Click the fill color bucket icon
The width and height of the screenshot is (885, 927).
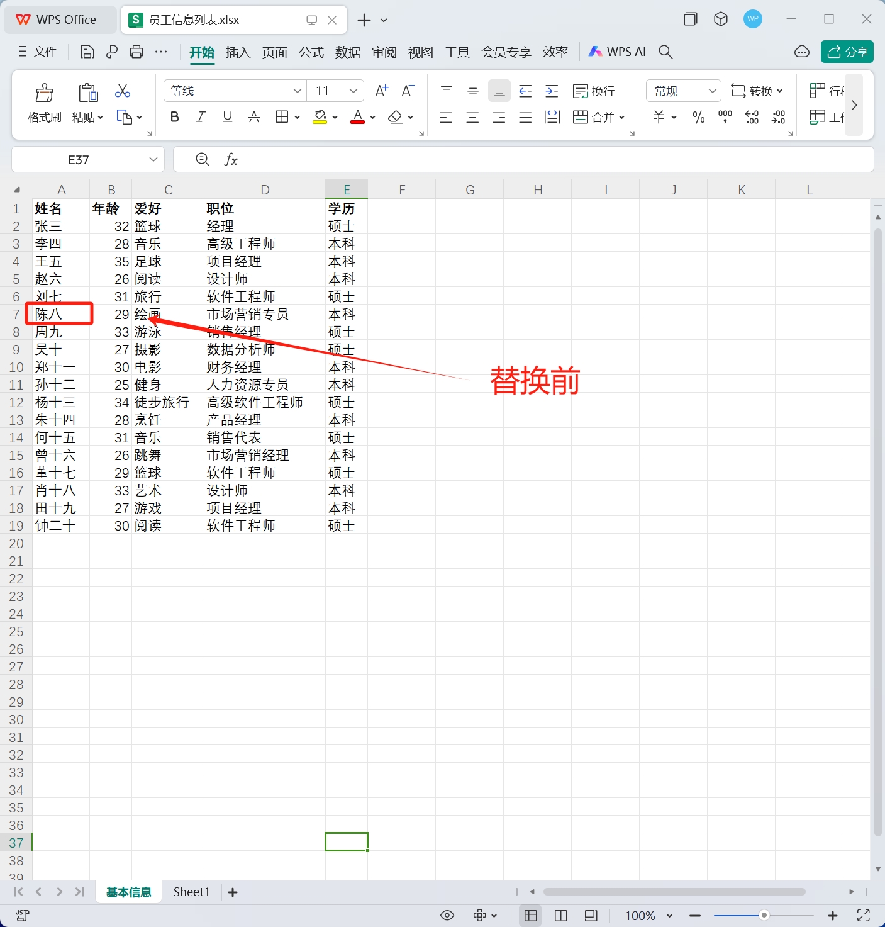[320, 117]
